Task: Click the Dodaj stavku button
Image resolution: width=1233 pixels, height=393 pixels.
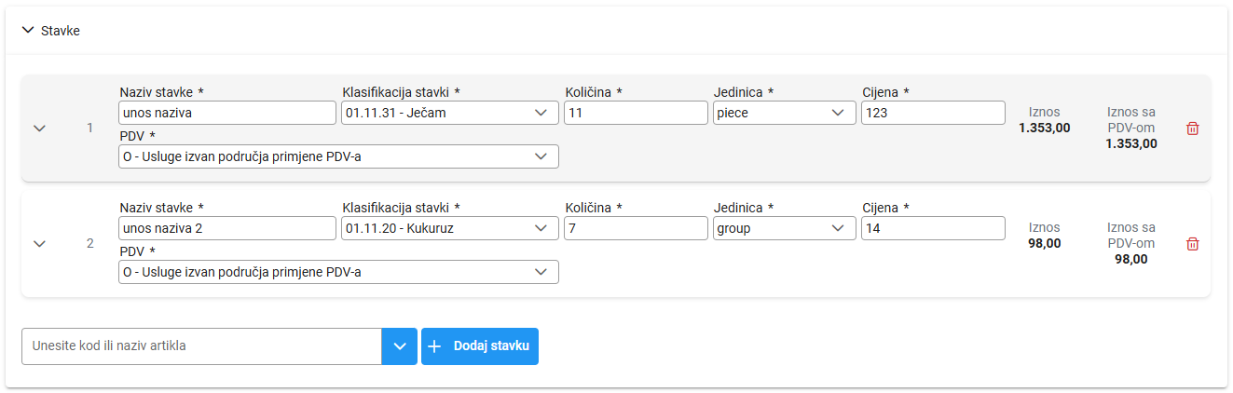Action: (480, 346)
